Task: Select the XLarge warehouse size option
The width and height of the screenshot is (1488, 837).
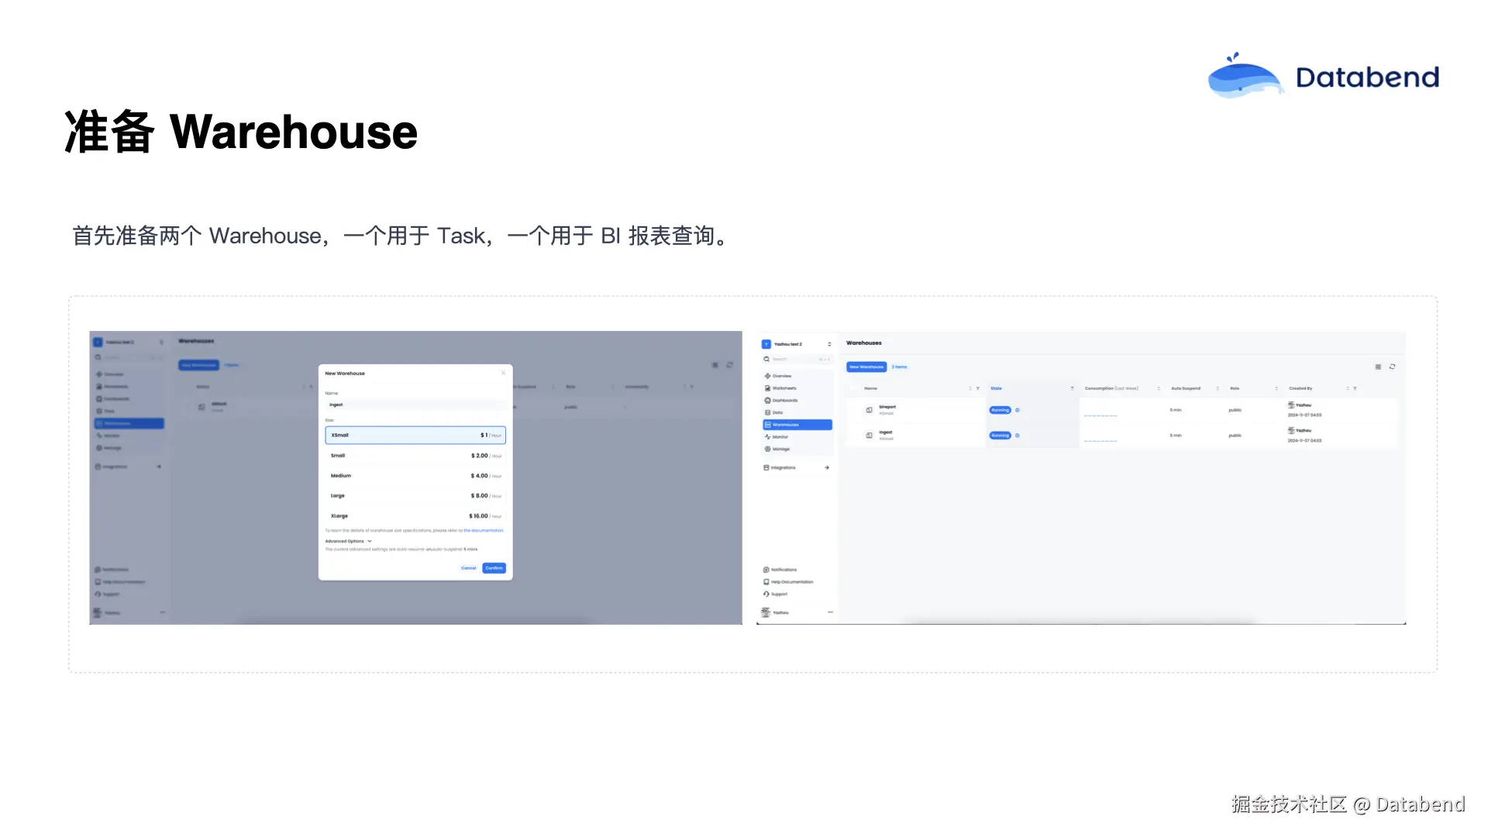Action: point(415,516)
